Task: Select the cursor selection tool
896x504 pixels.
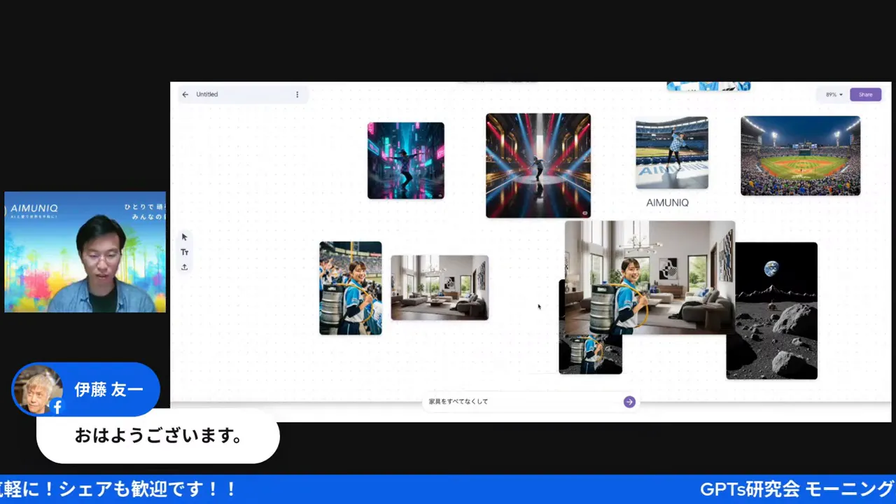Action: coord(185,237)
